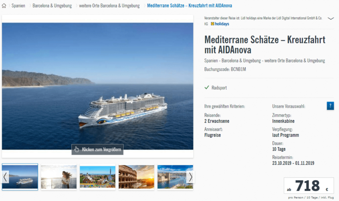Select the cruise ship thumbnail
Viewport: 339px width, 201px height.
click(x=20, y=177)
